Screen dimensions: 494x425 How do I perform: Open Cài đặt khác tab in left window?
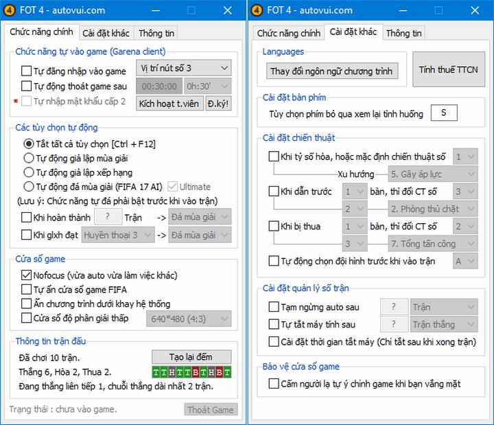click(x=106, y=33)
